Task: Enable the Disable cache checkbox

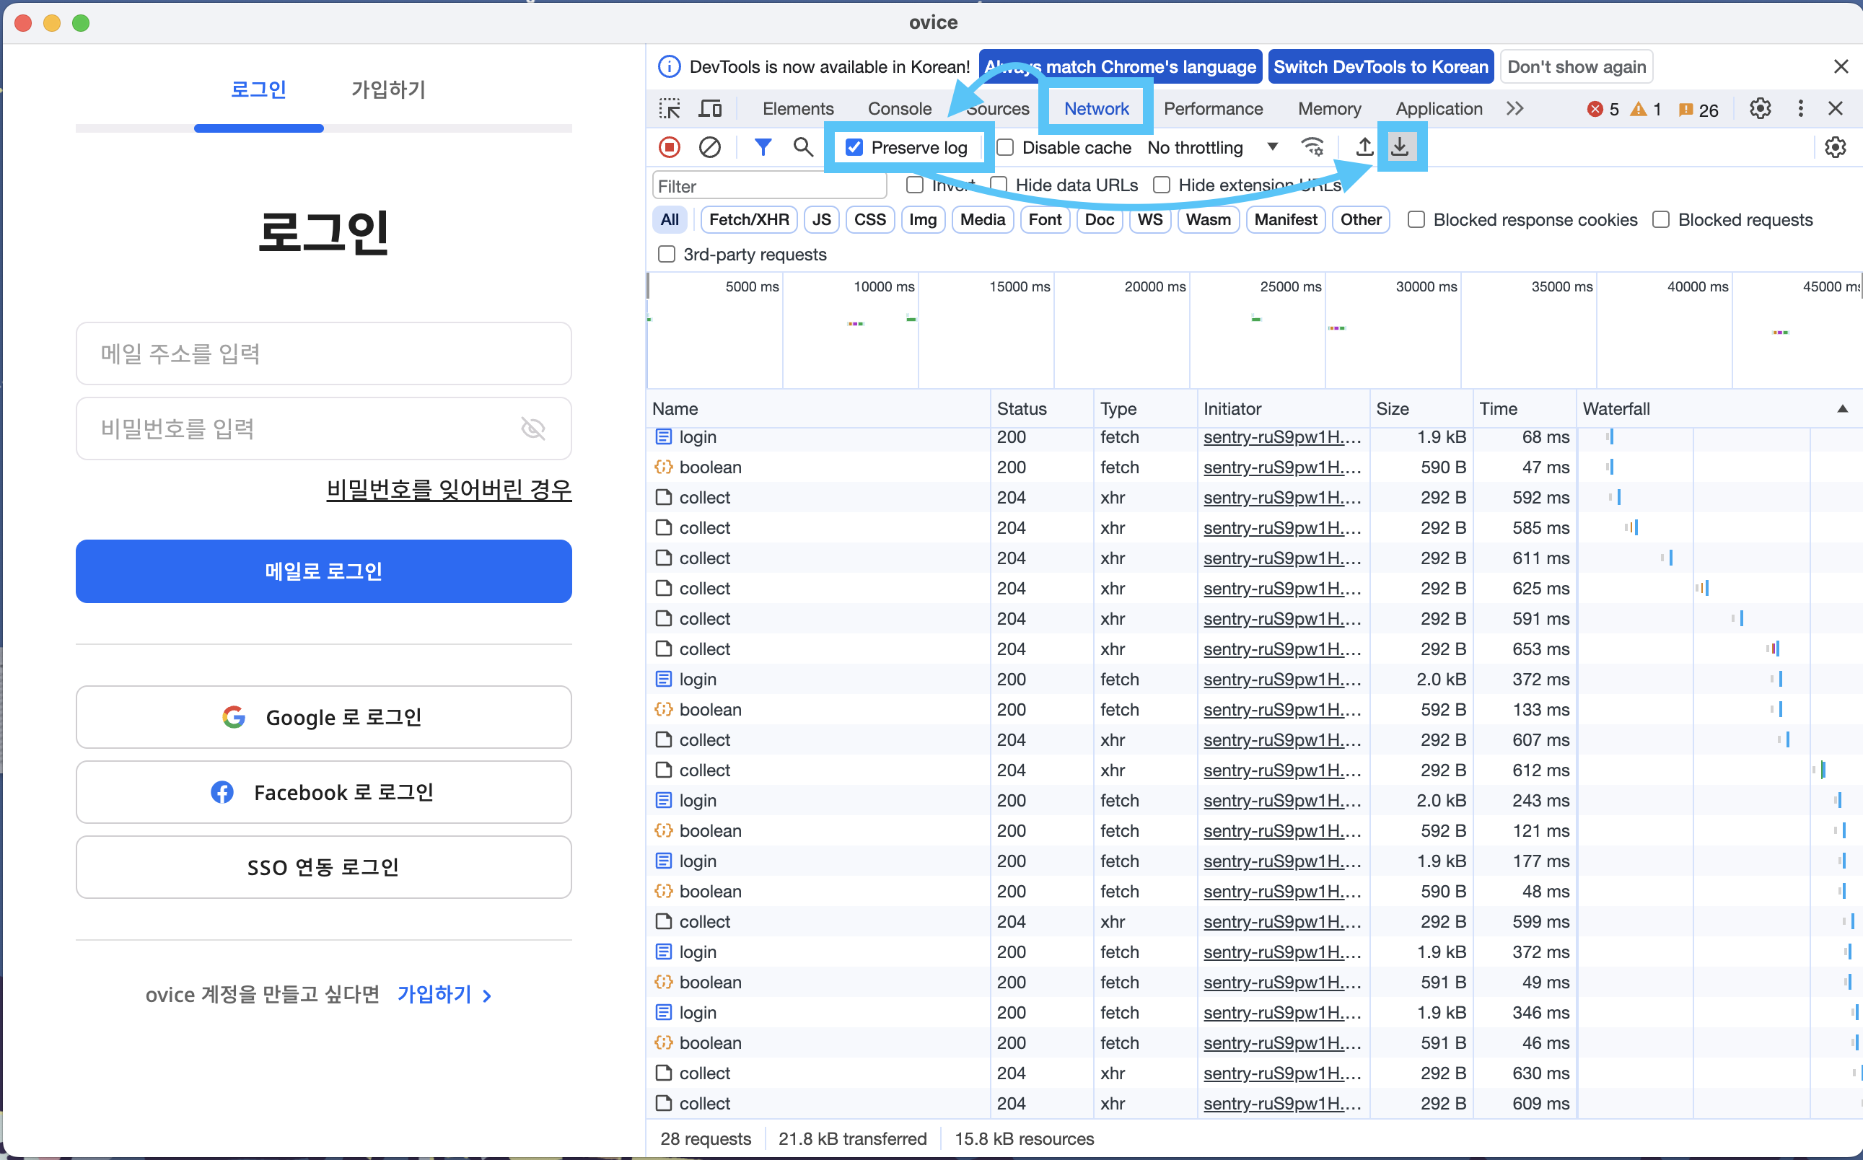Action: (1005, 147)
